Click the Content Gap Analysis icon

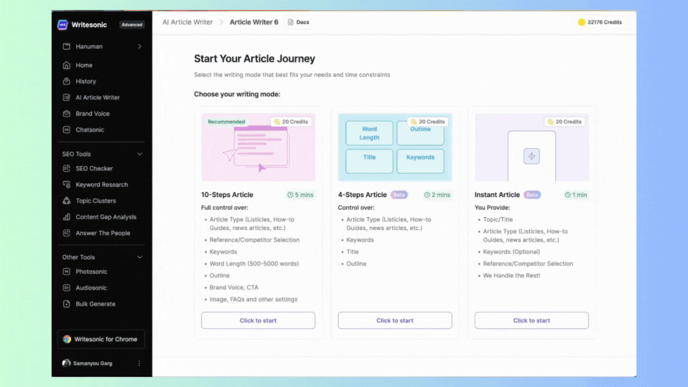[67, 217]
